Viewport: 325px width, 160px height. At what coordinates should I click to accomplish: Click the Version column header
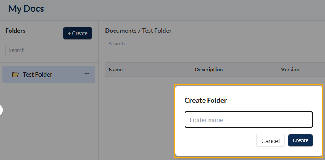click(290, 70)
